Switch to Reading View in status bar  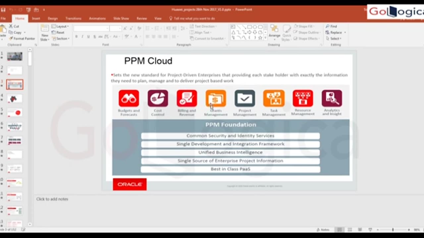pyautogui.click(x=360, y=229)
